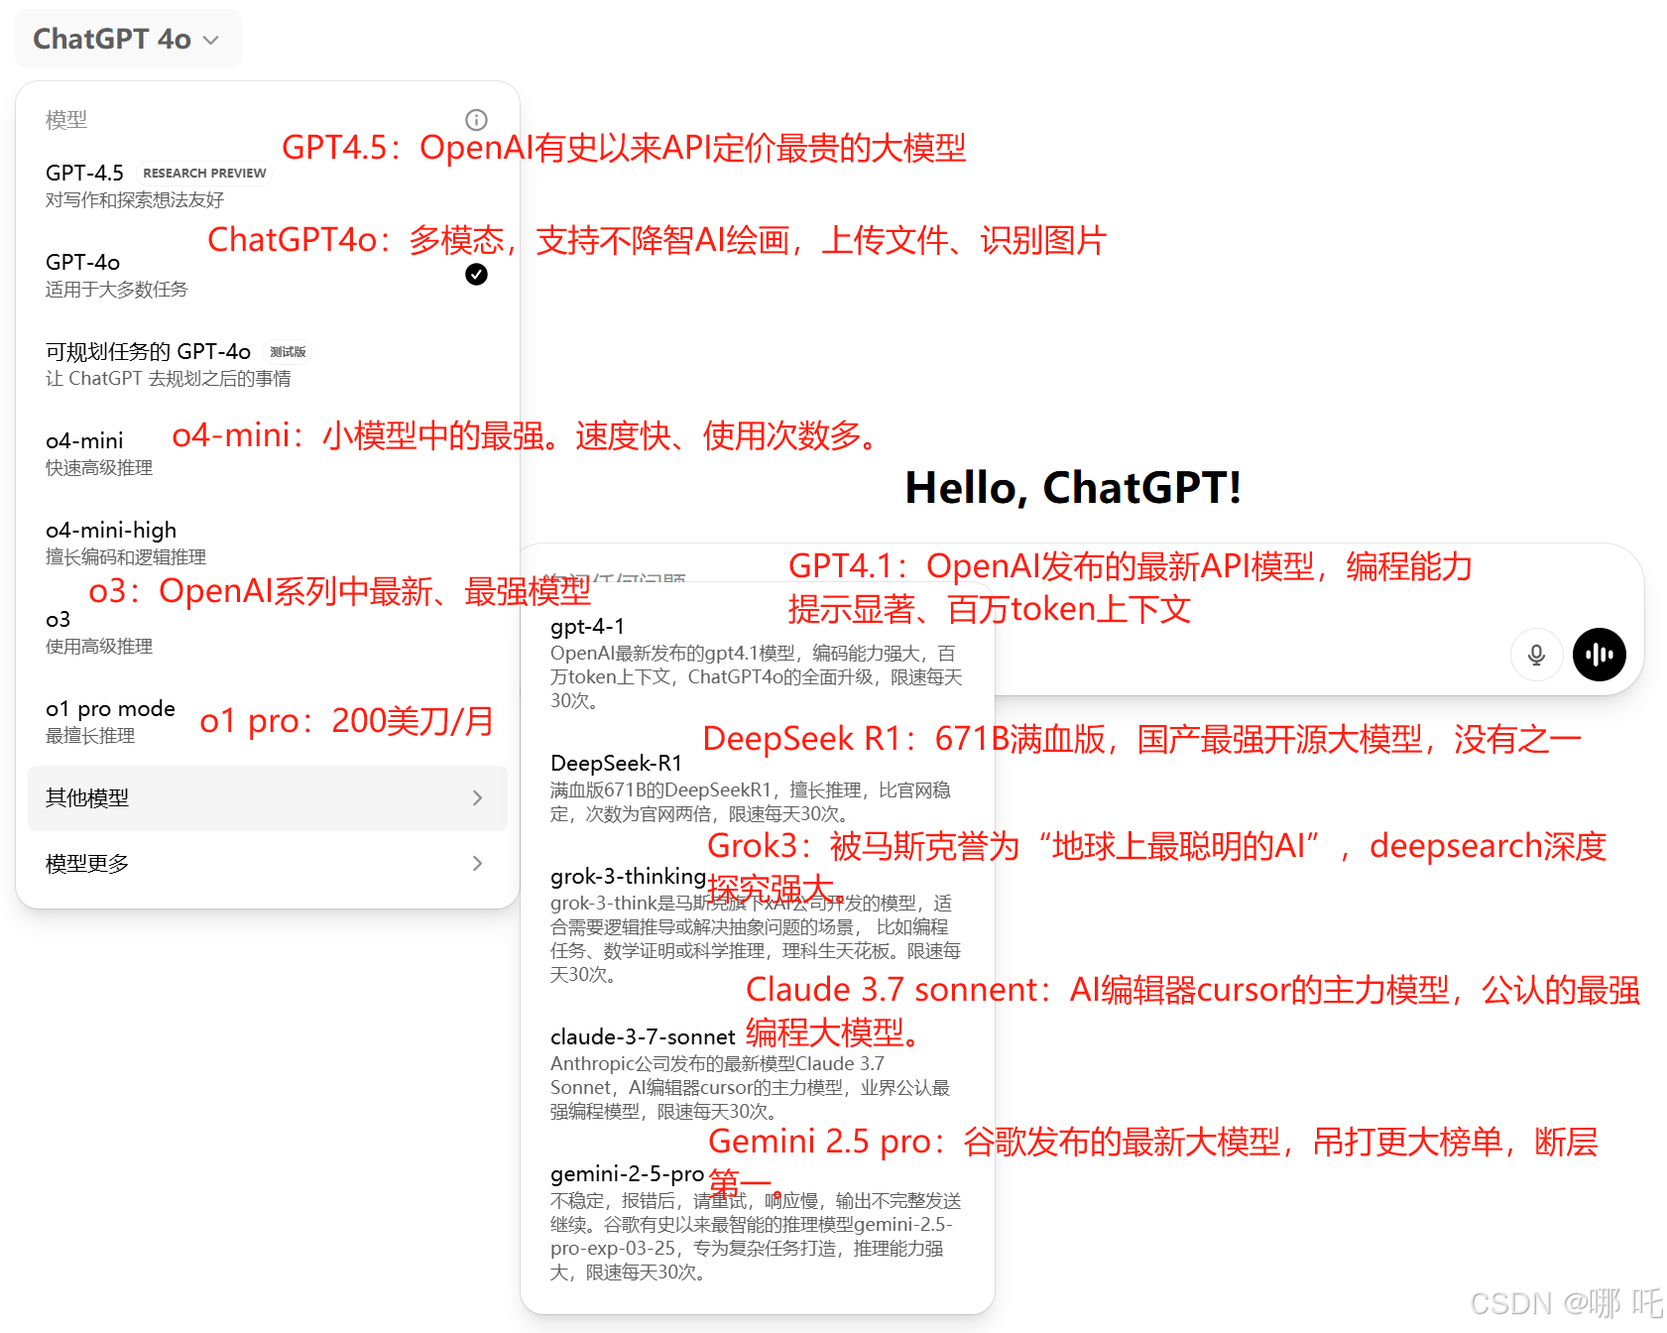Select 可规划任务的 GPT-4o model
Viewport: 1667px width, 1333px height.
pyautogui.click(x=267, y=364)
